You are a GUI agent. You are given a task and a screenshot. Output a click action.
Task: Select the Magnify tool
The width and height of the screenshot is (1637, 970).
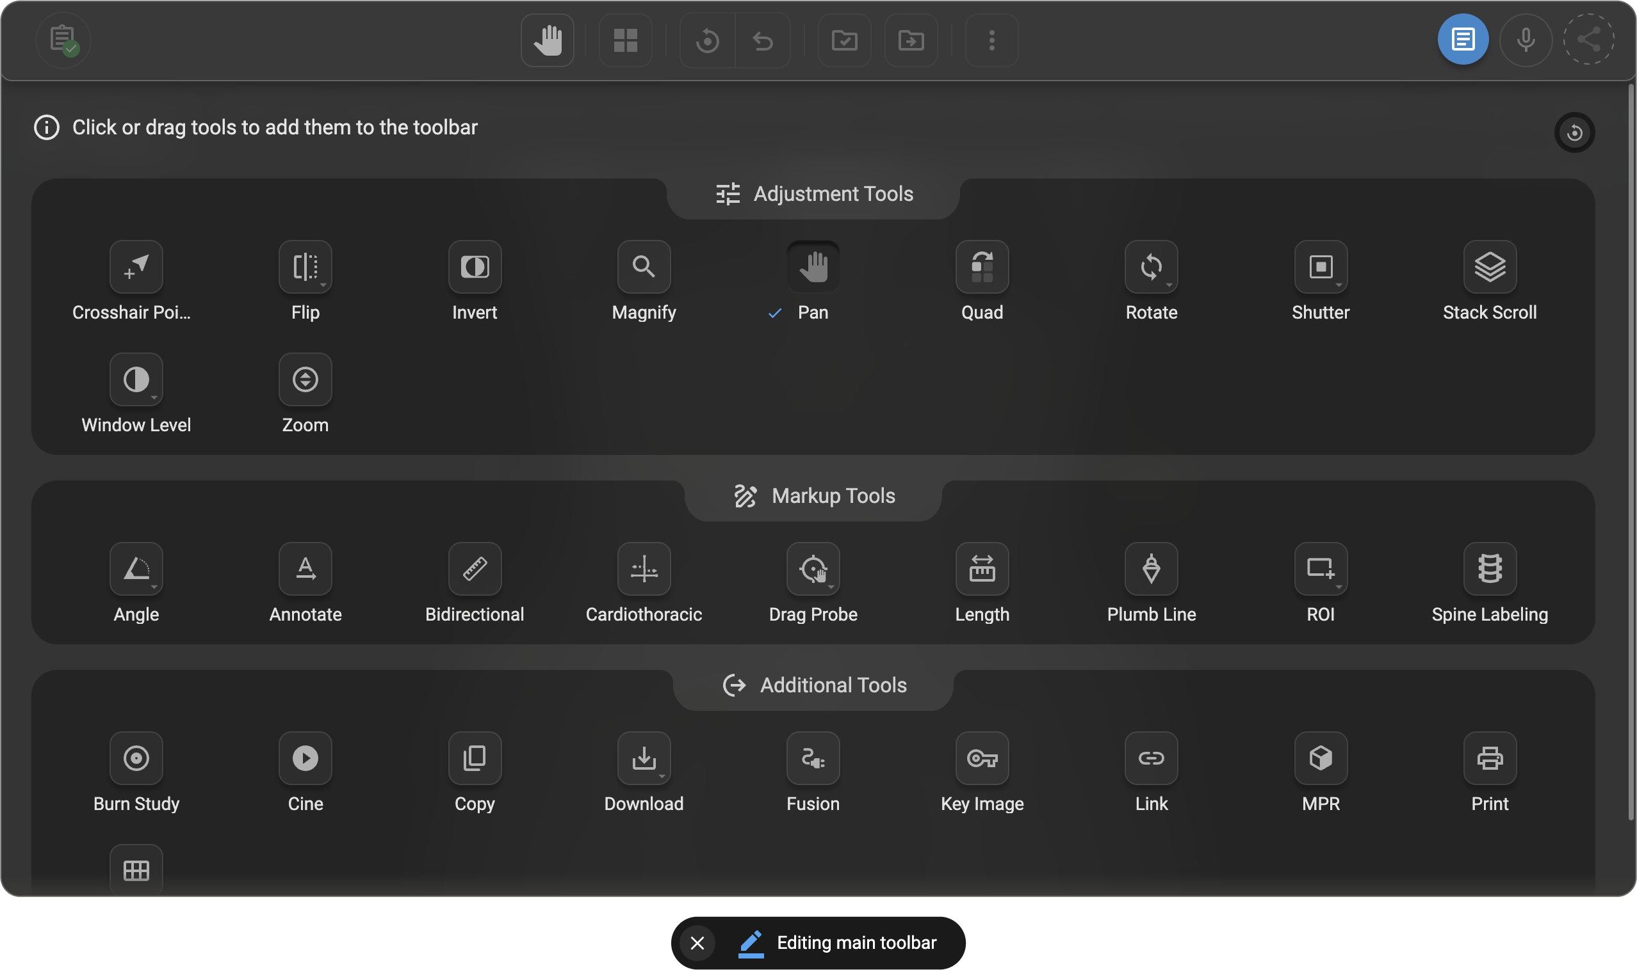click(644, 267)
